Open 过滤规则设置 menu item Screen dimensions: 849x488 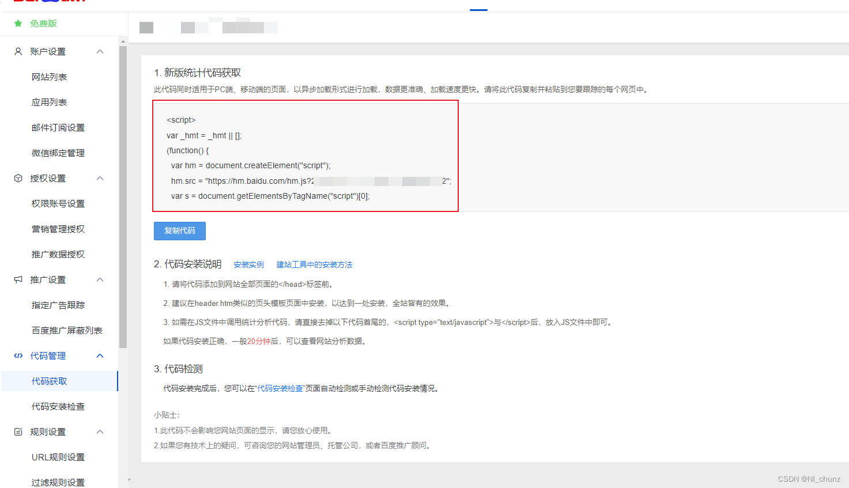[58, 482]
